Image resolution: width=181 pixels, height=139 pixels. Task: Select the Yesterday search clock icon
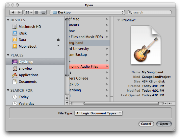[15, 103]
